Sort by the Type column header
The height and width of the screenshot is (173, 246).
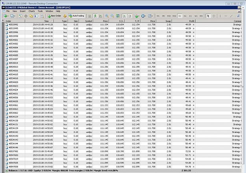point(61,21)
